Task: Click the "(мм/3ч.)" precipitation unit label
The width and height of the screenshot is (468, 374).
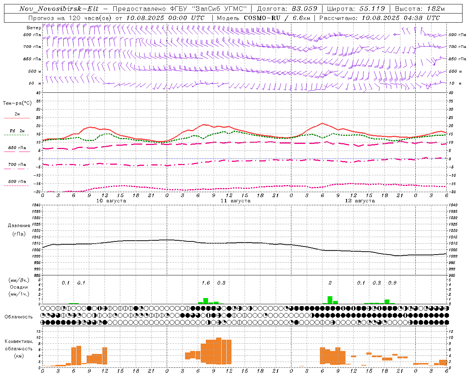Action: (19, 280)
